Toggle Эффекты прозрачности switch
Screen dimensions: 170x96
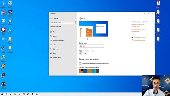tap(81, 54)
